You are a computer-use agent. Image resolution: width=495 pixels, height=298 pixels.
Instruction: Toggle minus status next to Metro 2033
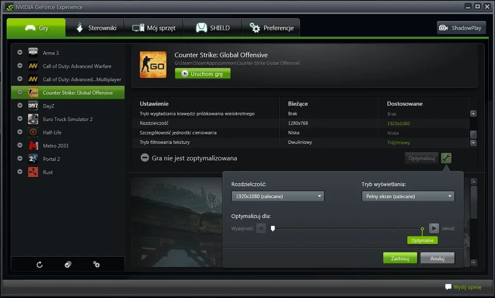20,145
